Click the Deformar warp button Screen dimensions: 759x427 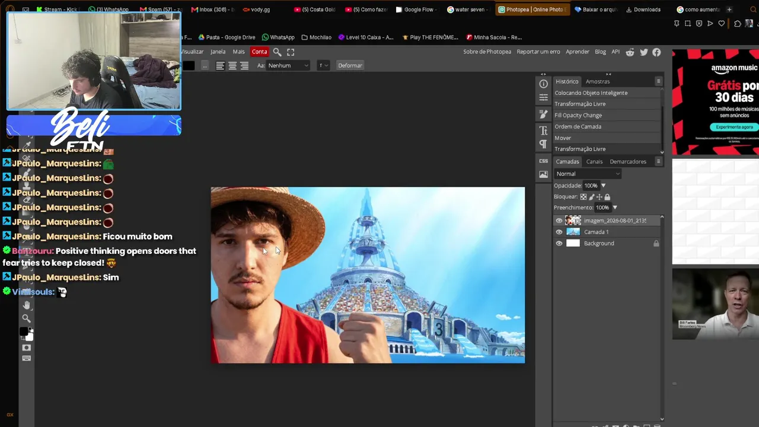coord(350,66)
